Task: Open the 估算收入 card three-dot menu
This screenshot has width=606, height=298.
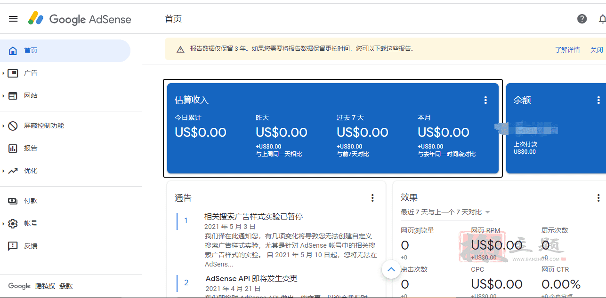Action: coord(485,100)
